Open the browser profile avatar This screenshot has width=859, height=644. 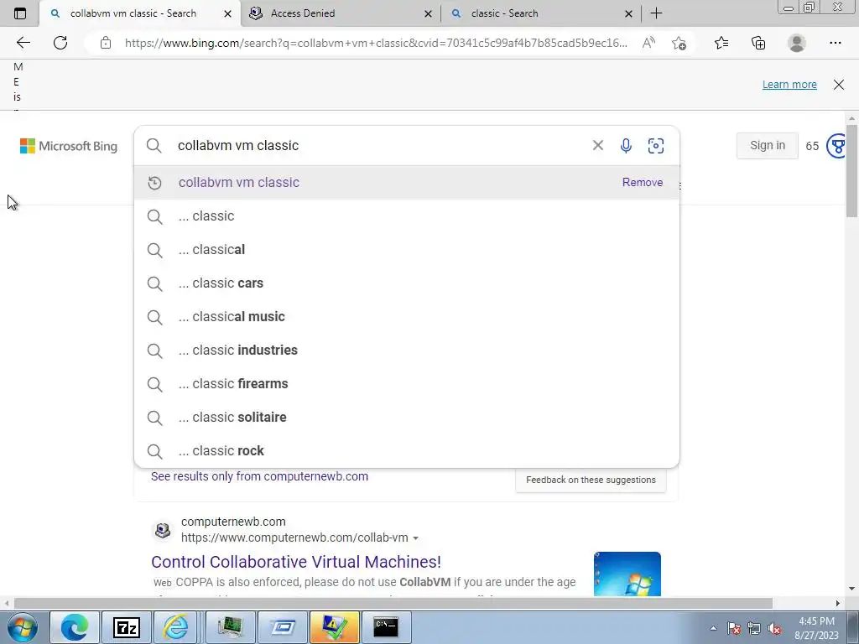click(x=797, y=43)
